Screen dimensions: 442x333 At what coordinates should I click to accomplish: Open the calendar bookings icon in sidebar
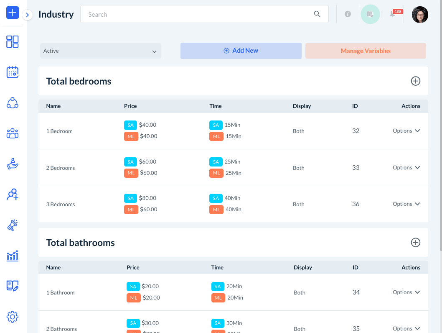click(x=13, y=72)
